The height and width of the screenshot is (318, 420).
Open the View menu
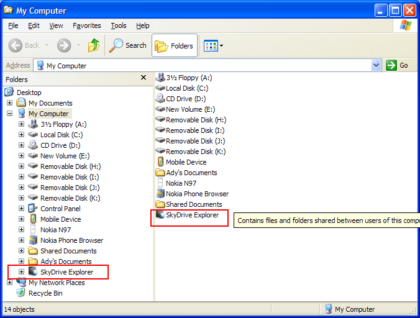56,25
